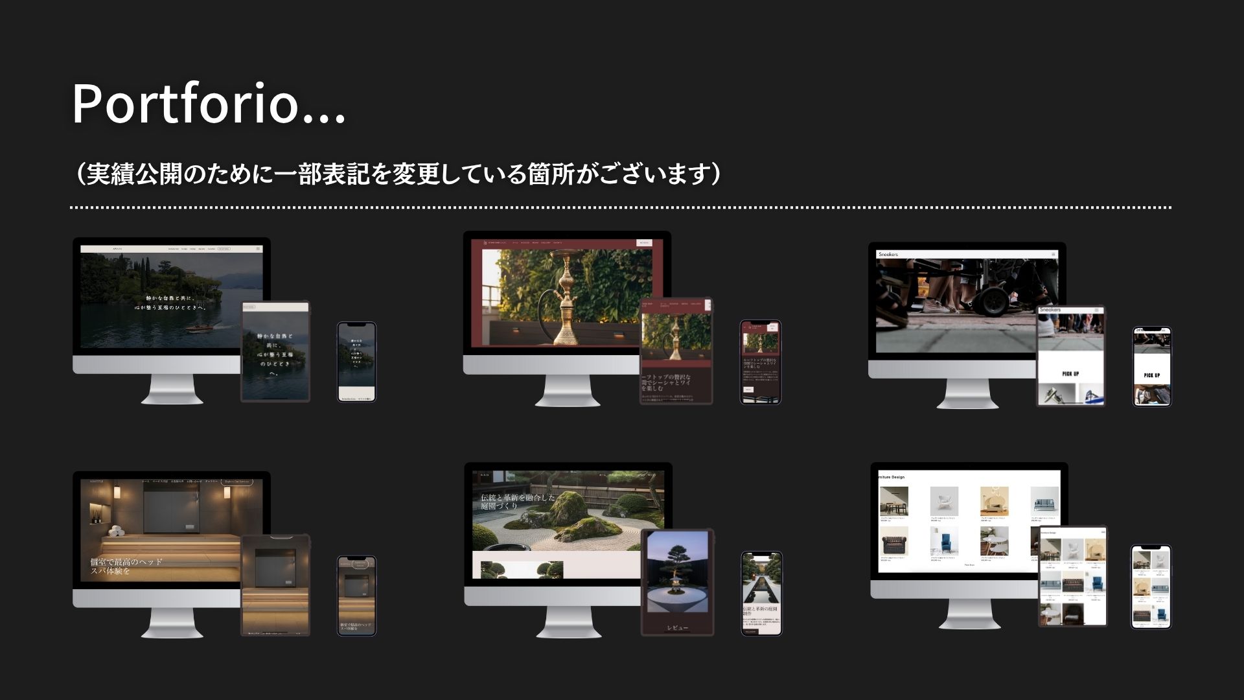1244x700 pixels.
Task: Click white button in shisha desktop header corner
Action: click(644, 243)
